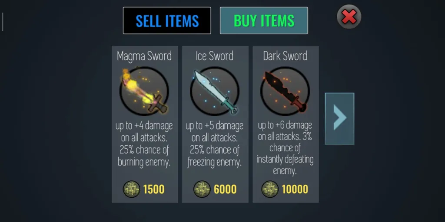This screenshot has height=222, width=445.
Task: Select the Ice Sword icon
Action: pyautogui.click(x=215, y=91)
